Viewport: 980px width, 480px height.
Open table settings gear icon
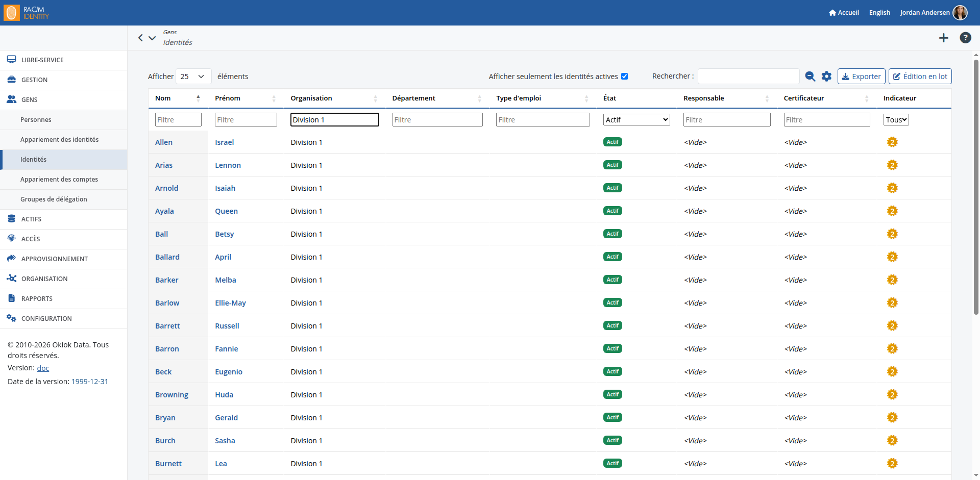[826, 77]
